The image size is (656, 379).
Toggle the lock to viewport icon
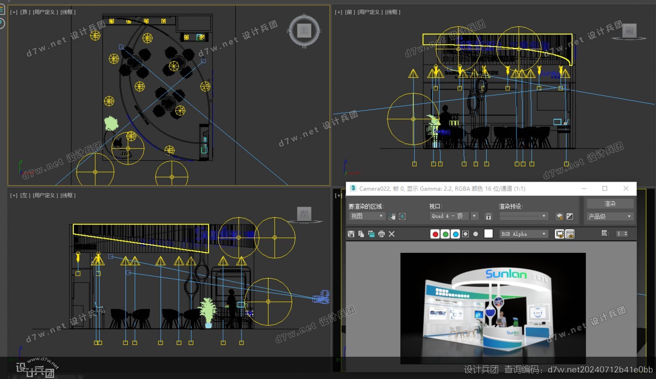489,216
